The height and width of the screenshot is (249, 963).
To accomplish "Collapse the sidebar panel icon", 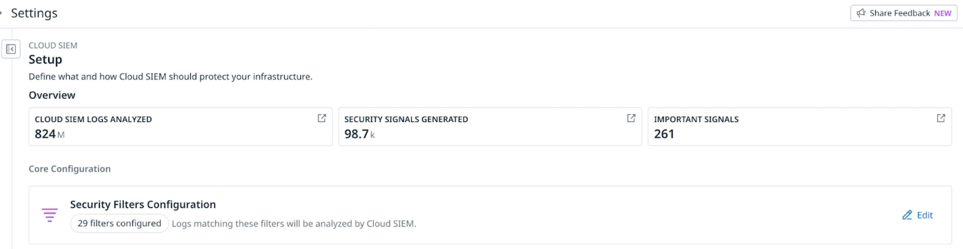I will (x=11, y=49).
